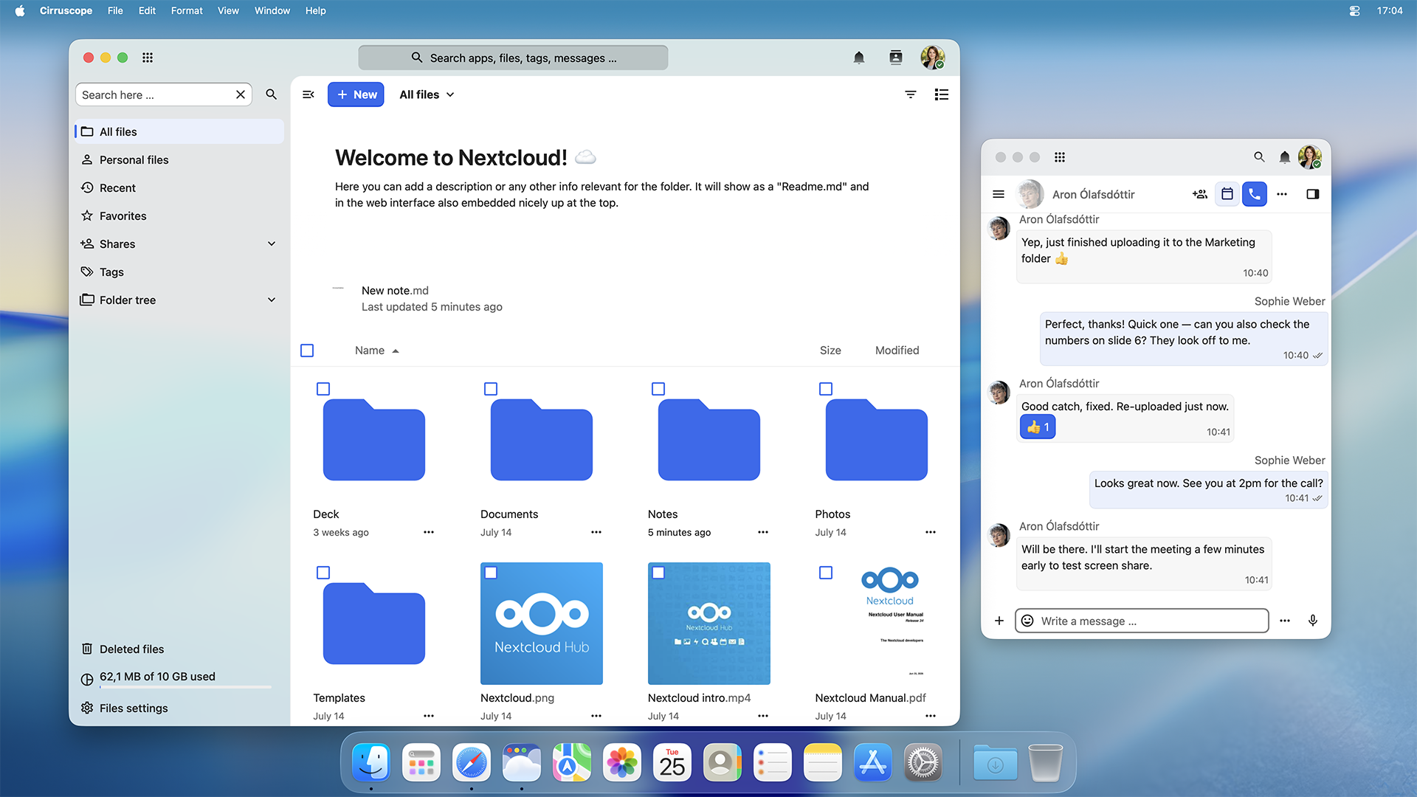Toggle the chat sidebar panel icon
Screen dimensions: 1417x797
click(1312, 194)
